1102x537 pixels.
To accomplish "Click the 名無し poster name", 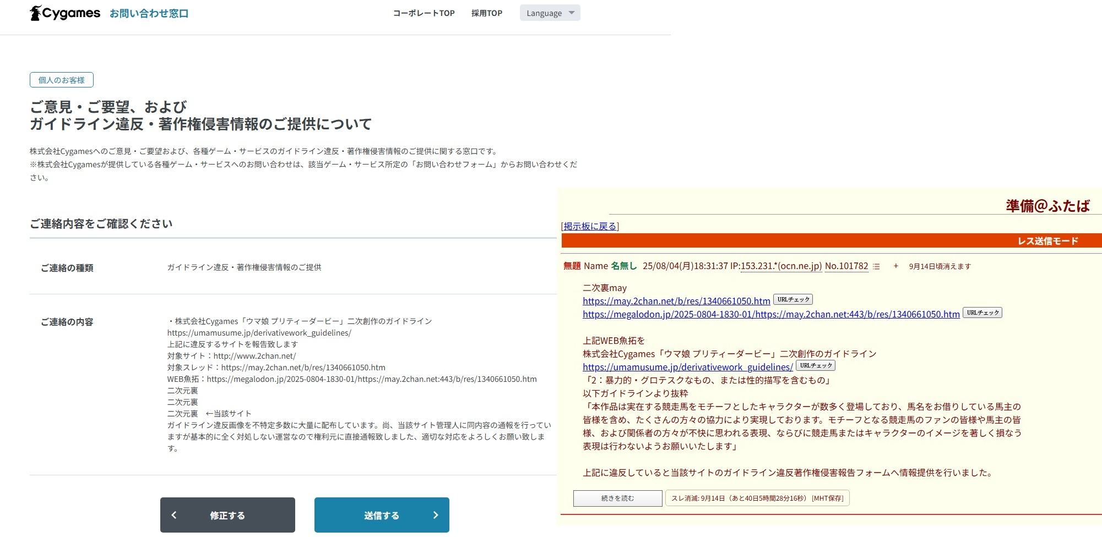I will click(623, 266).
